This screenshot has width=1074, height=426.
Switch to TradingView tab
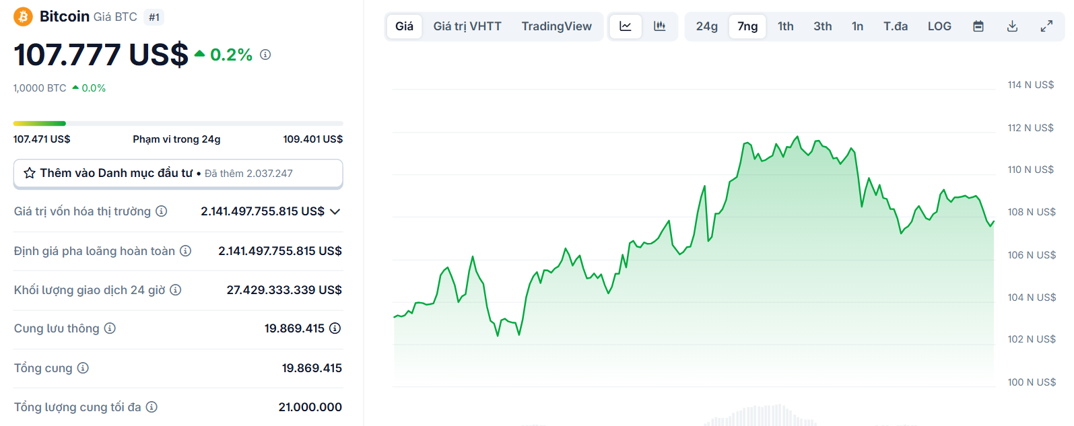[556, 26]
